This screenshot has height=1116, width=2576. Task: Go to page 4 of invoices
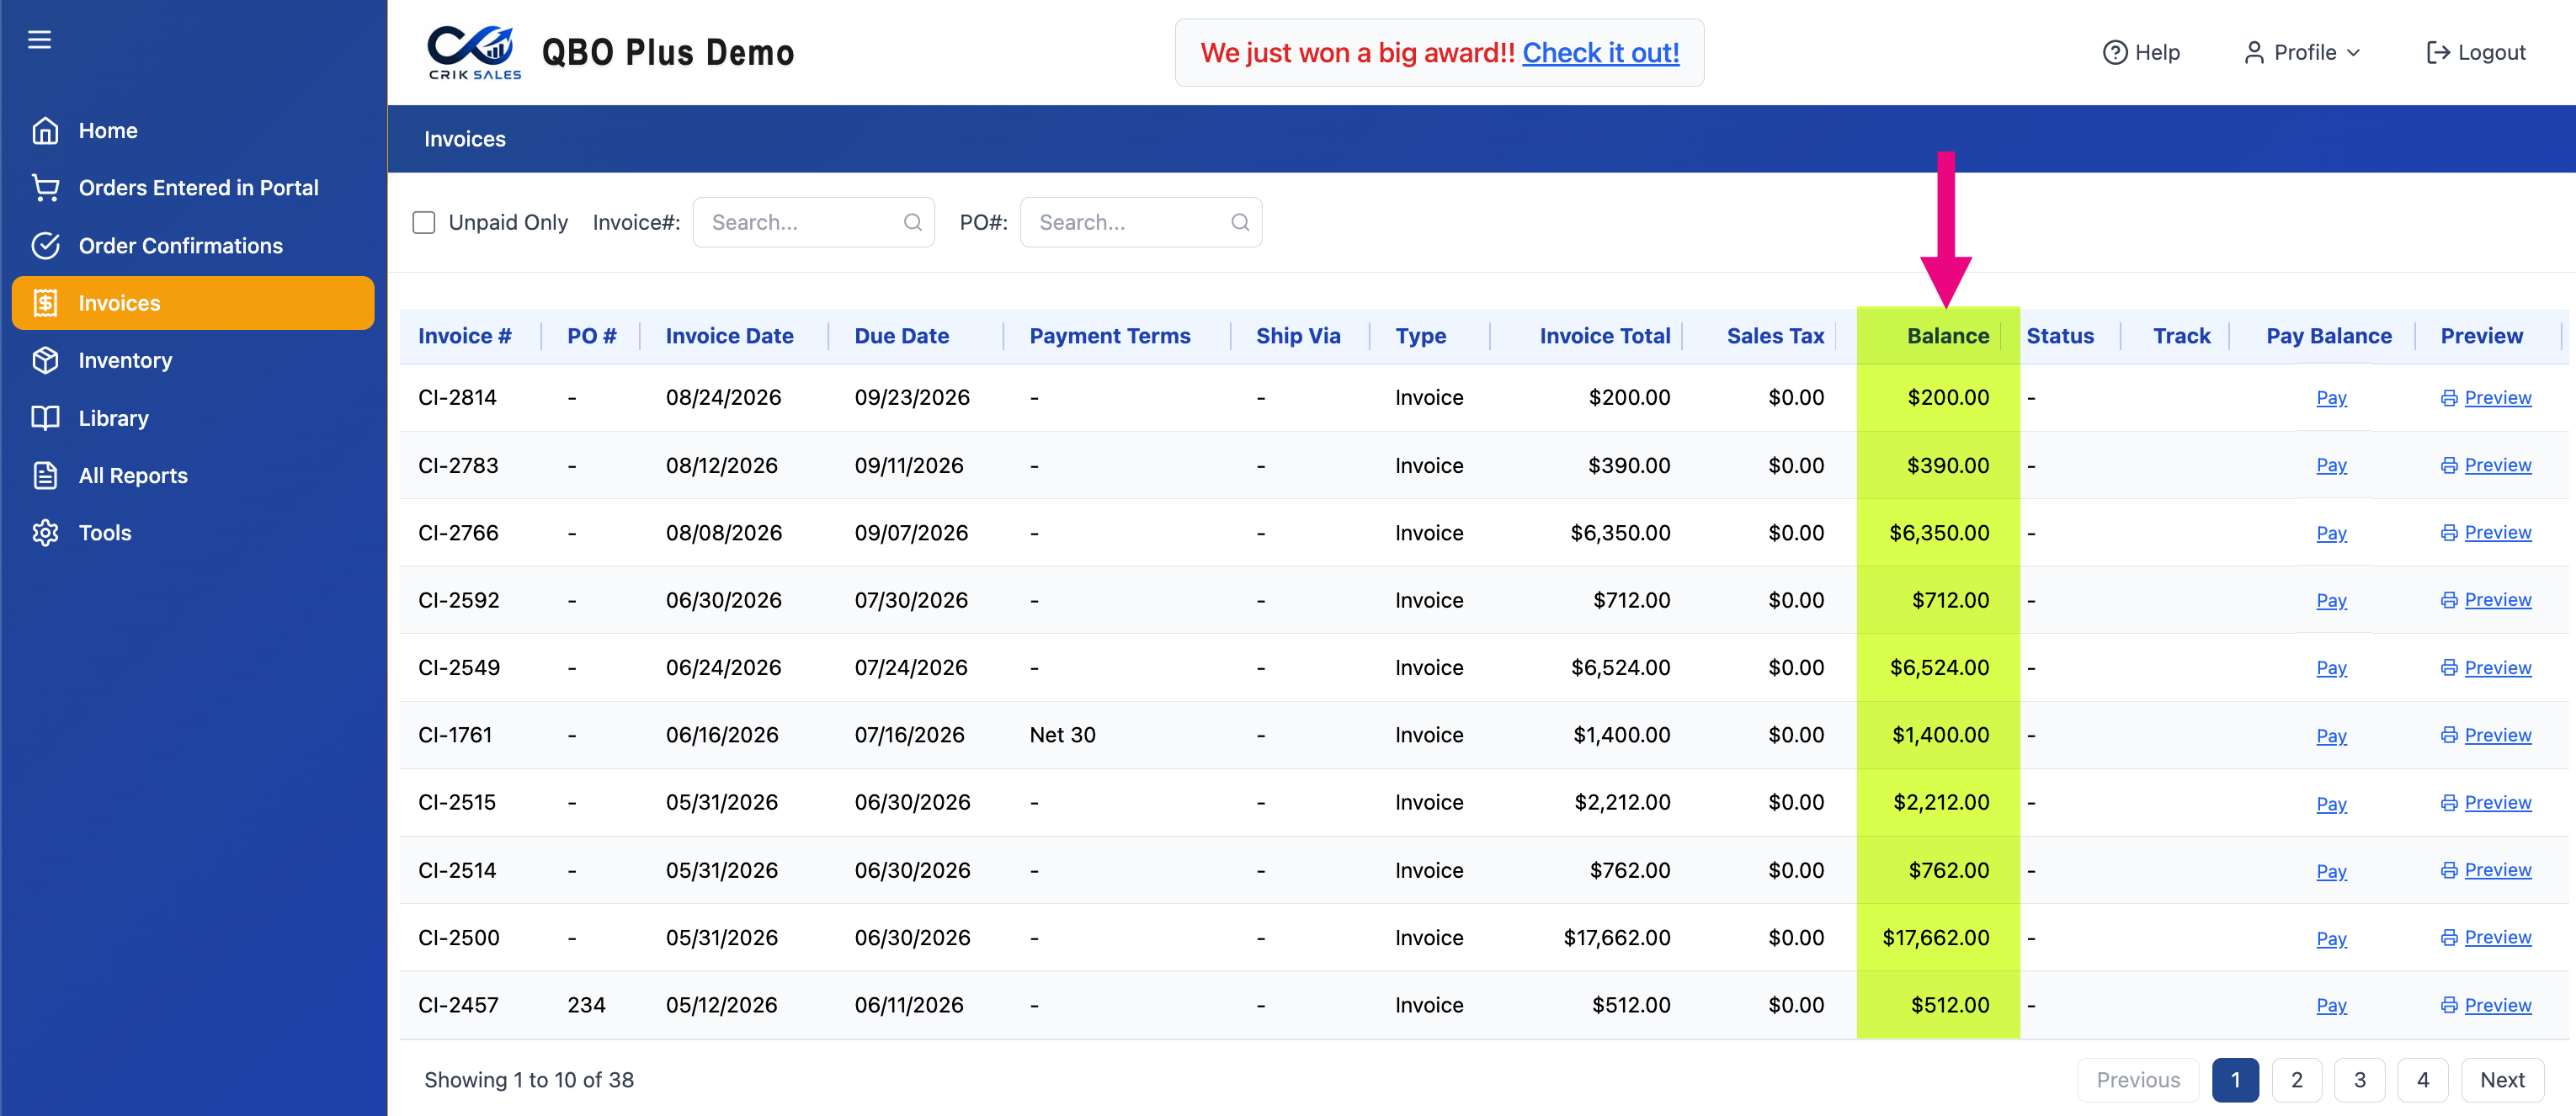(x=2422, y=1080)
